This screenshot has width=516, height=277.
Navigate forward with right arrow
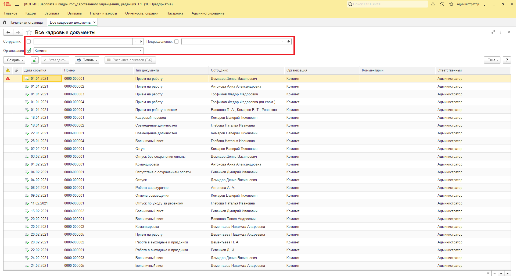(18, 32)
